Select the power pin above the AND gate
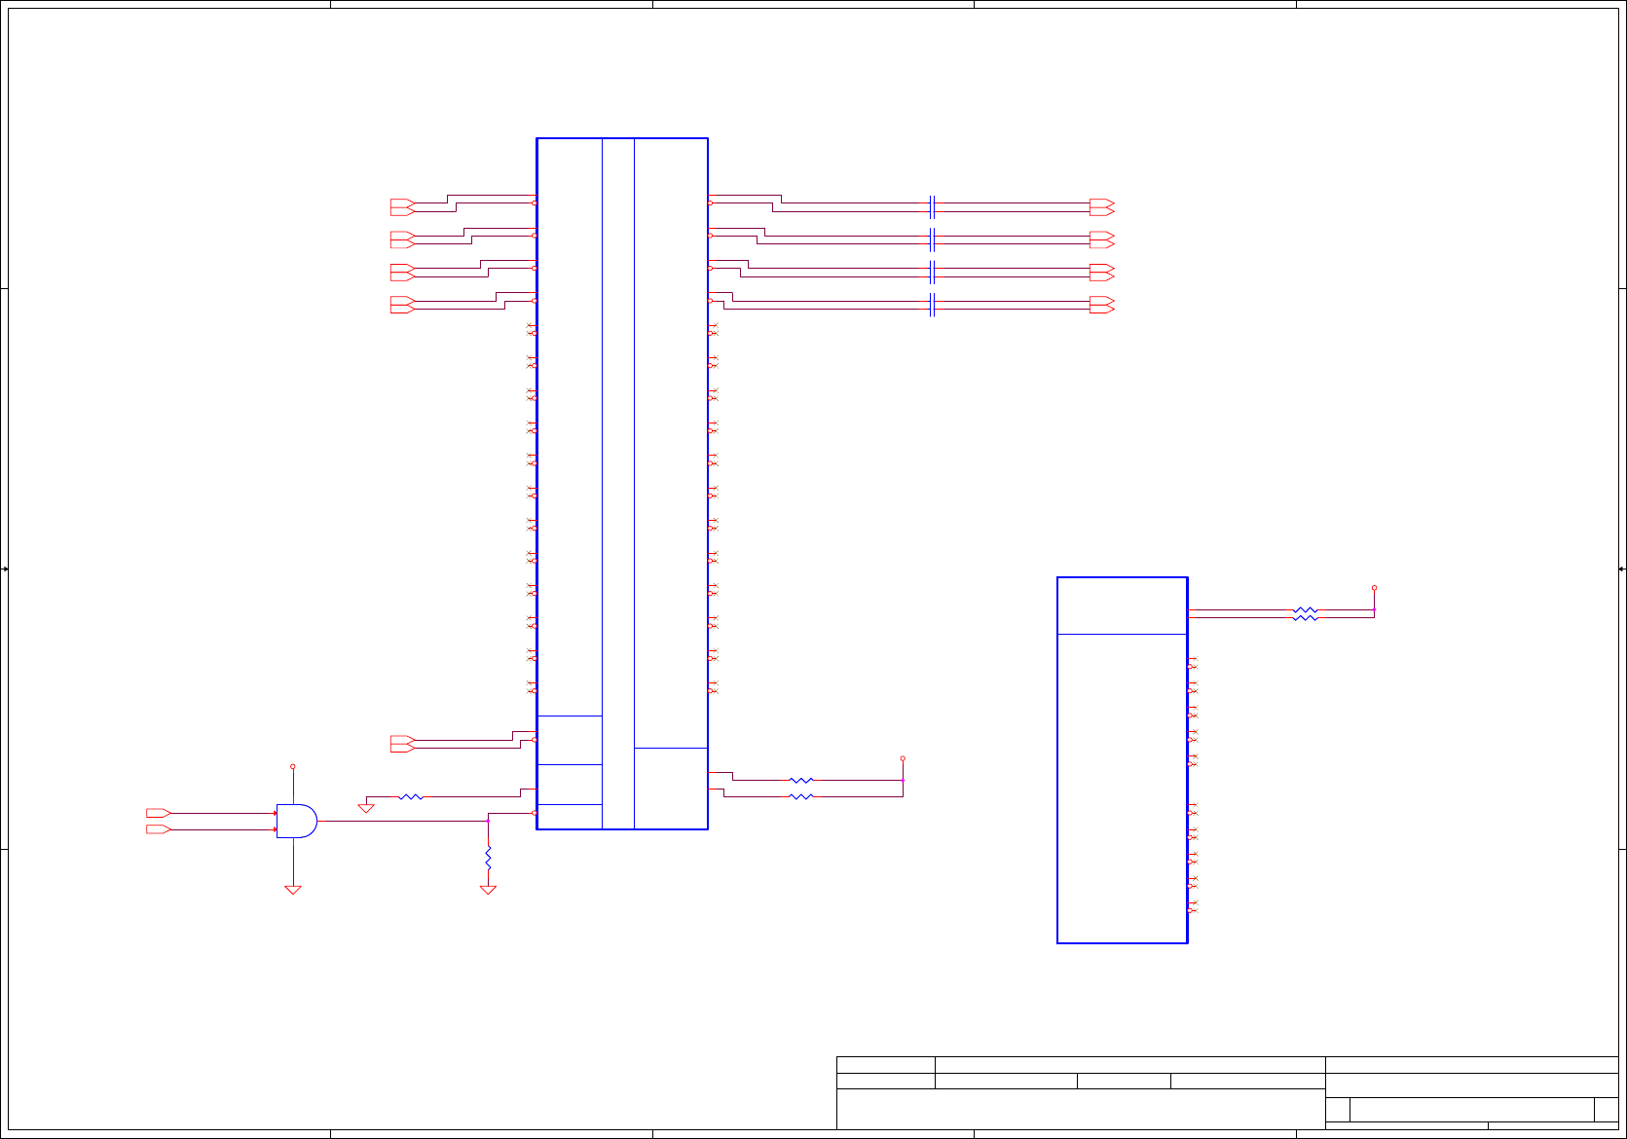Screen dimensions: 1627x1139 pyautogui.click(x=292, y=767)
